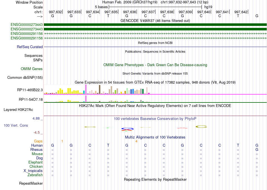267x190 pixels.
Task: Click the X_tropicalis species label
Action: coord(33,171)
